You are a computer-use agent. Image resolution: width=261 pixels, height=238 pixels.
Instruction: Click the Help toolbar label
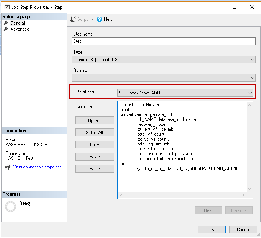point(108,19)
